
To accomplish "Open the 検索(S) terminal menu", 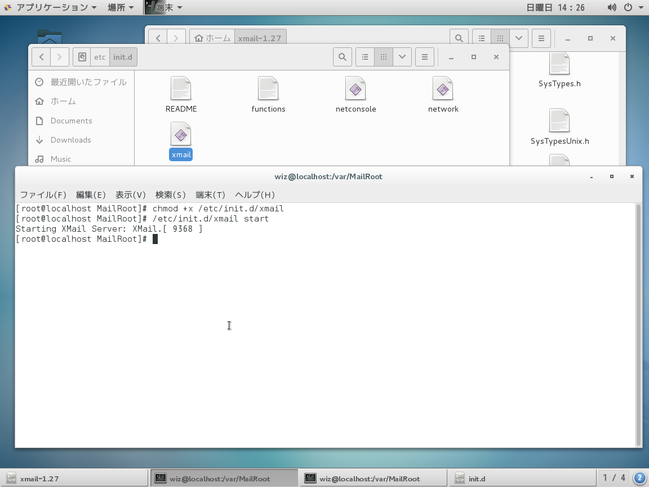I will (x=171, y=194).
